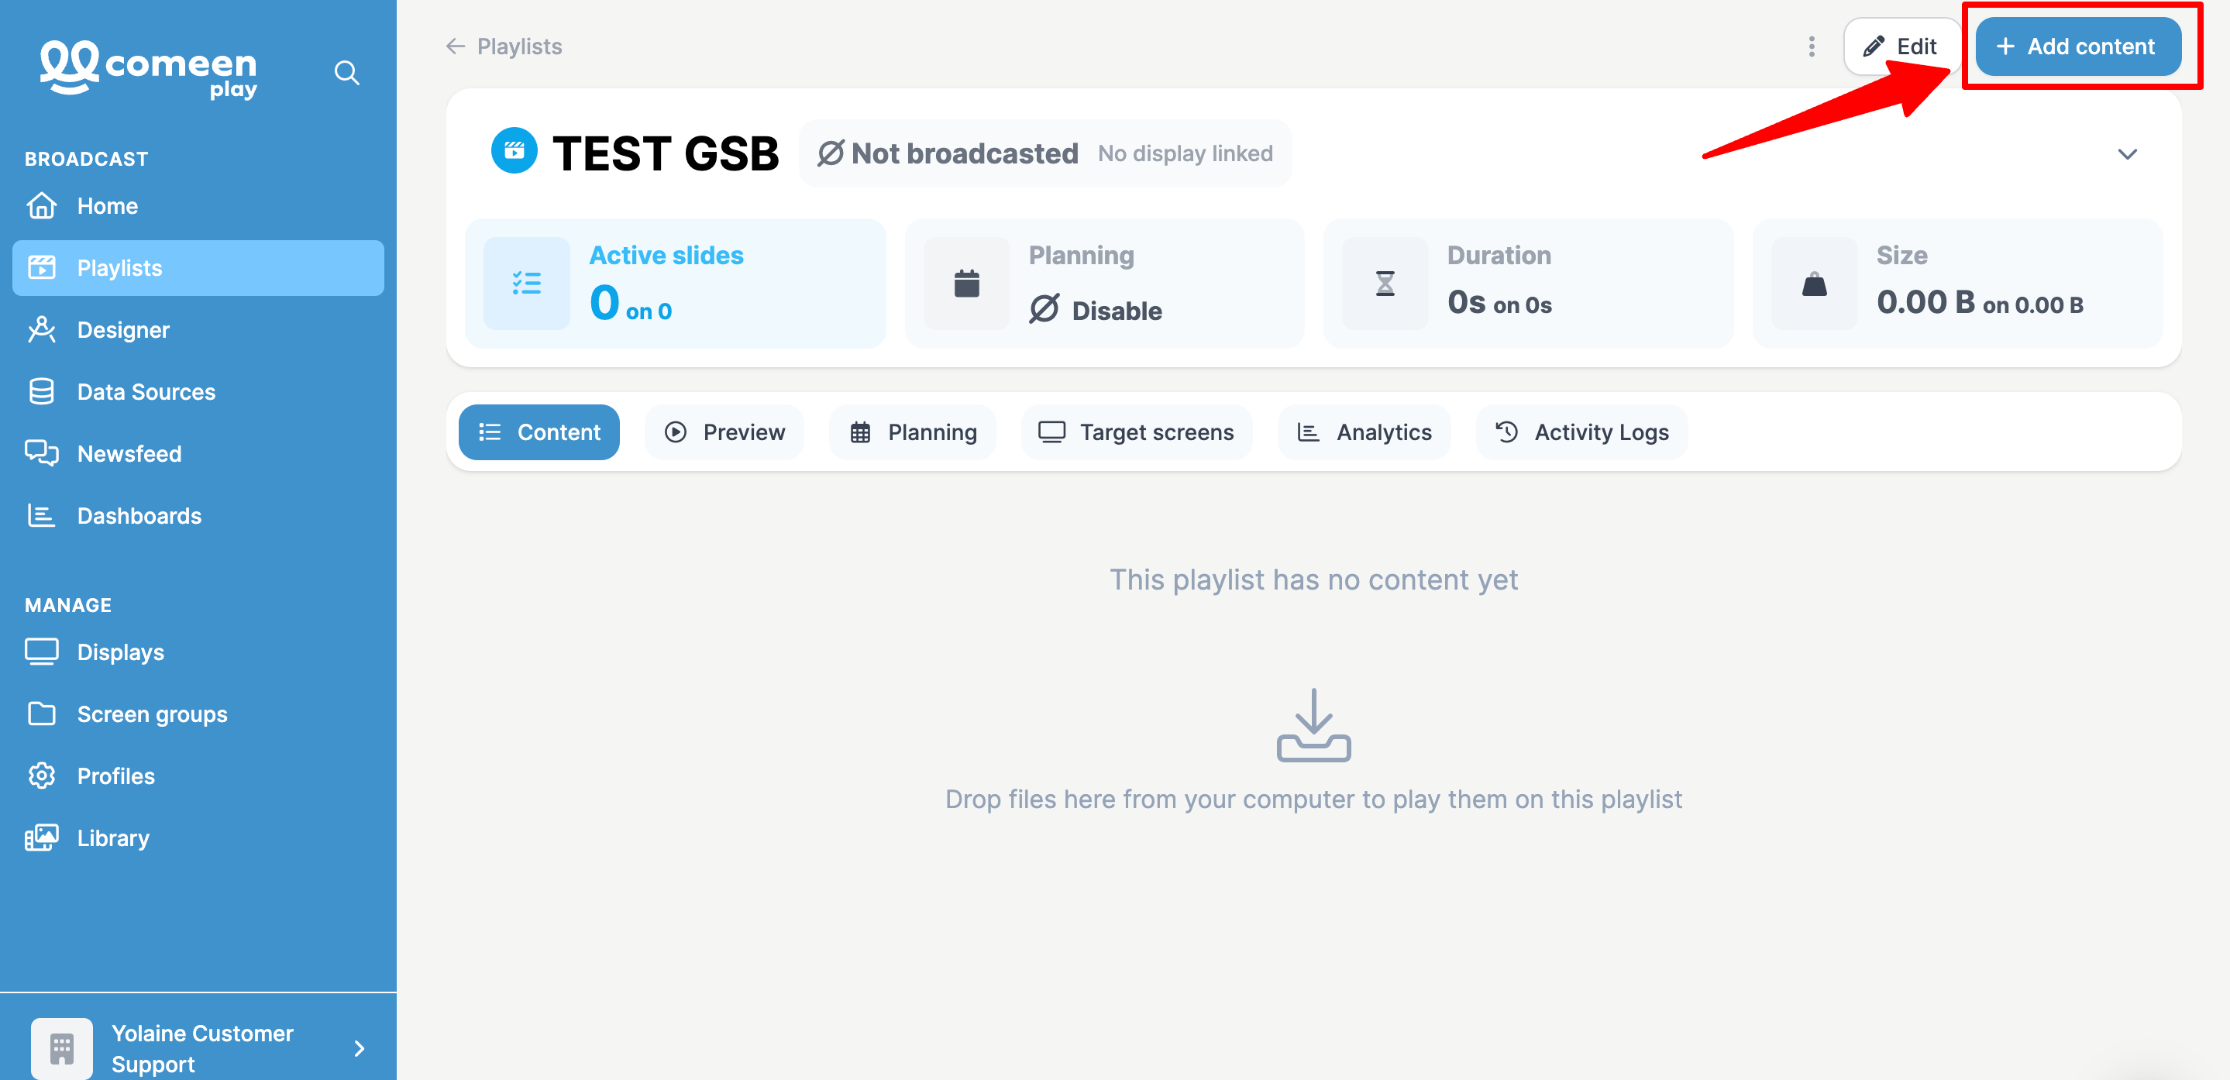Click the Duration hourglass icon
This screenshot has width=2230, height=1080.
pos(1385,283)
